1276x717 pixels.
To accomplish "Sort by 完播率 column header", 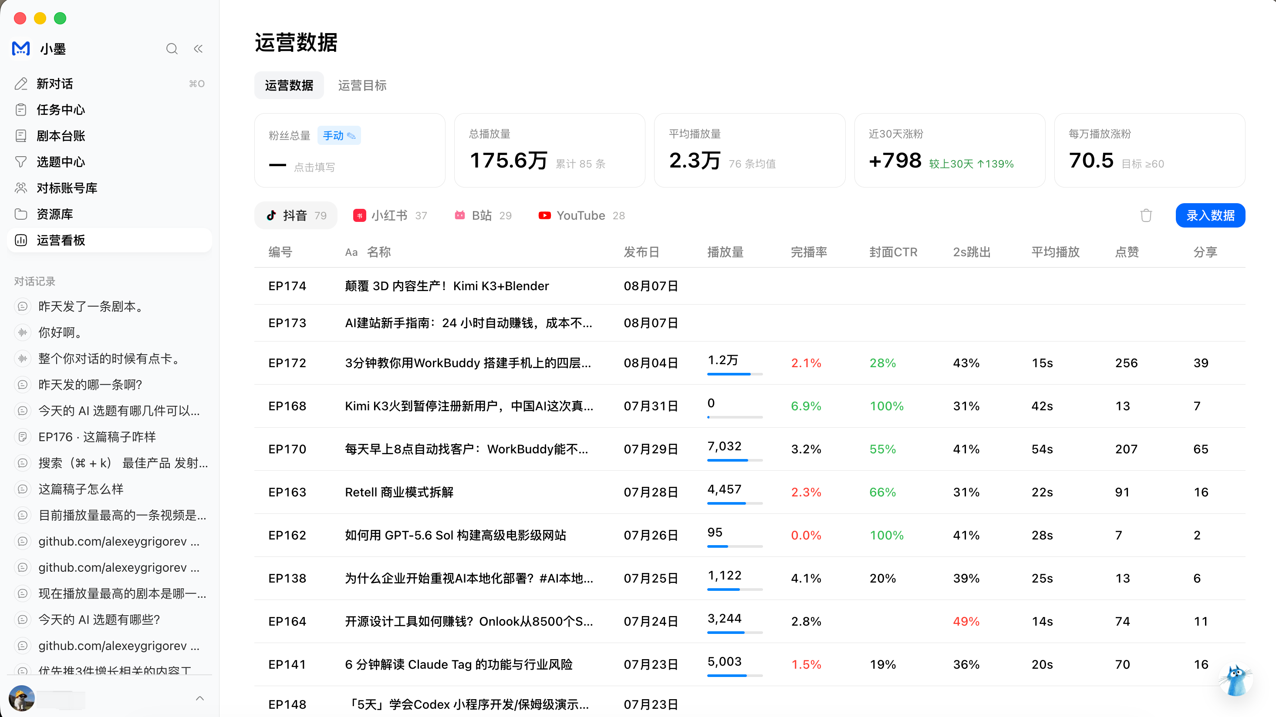I will (809, 252).
